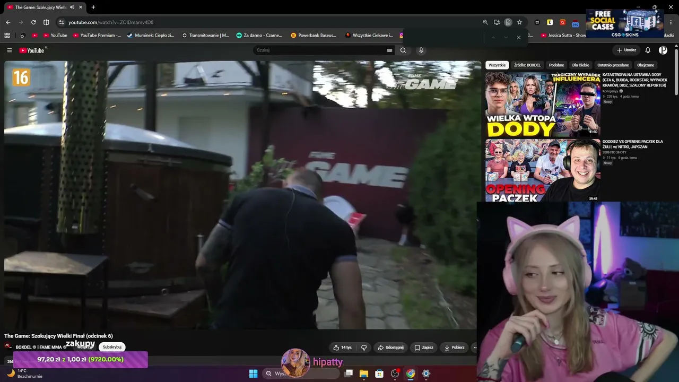Open the 'Za darmo - Czarne...' bookmark
Image resolution: width=679 pixels, height=382 pixels.
pos(259,36)
